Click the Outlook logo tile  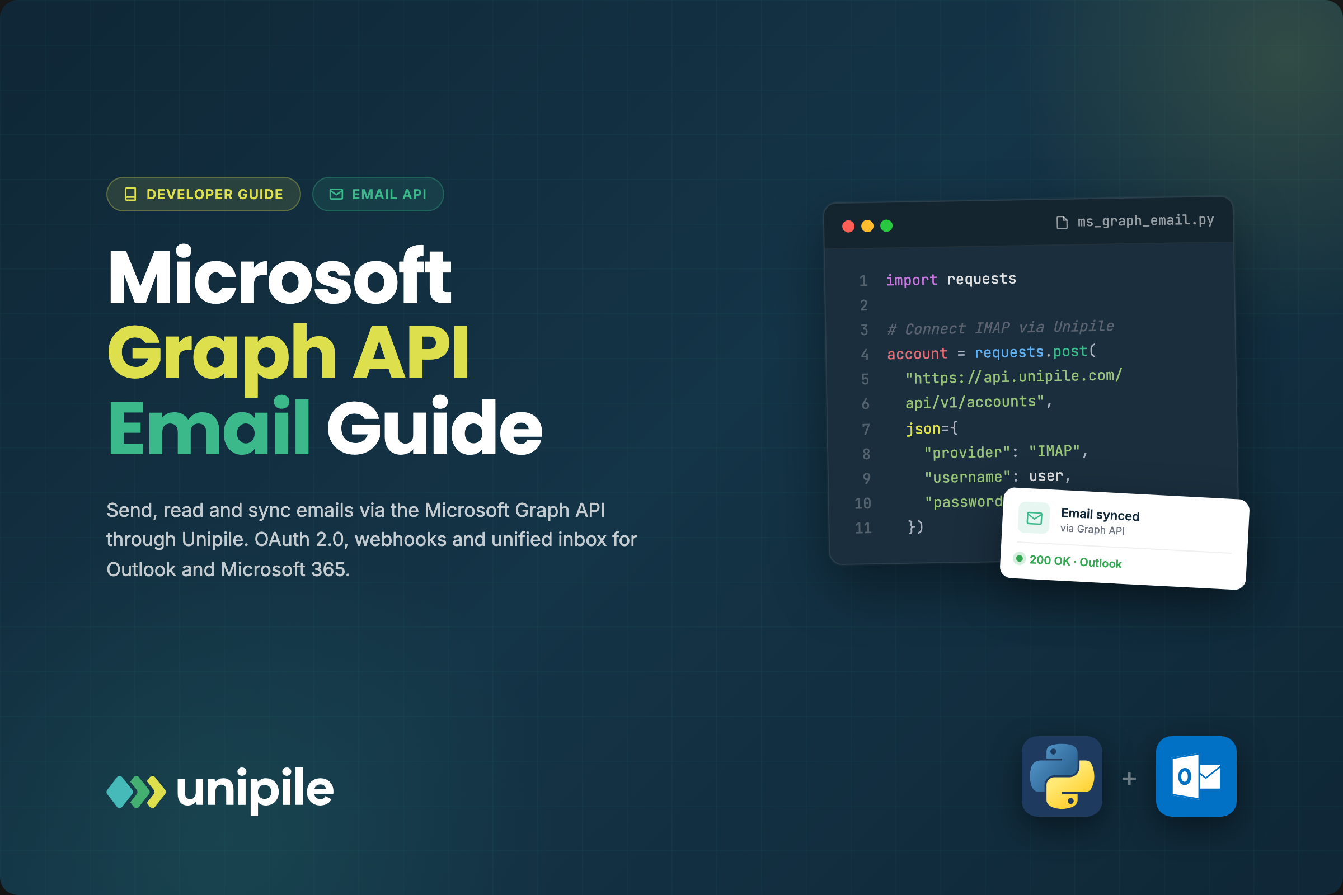pyautogui.click(x=1196, y=776)
